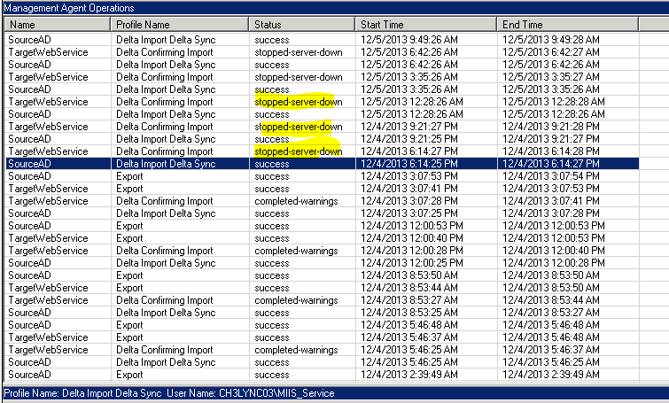Click the Management Agent Operations title bar
669x403 pixels.
[336, 8]
